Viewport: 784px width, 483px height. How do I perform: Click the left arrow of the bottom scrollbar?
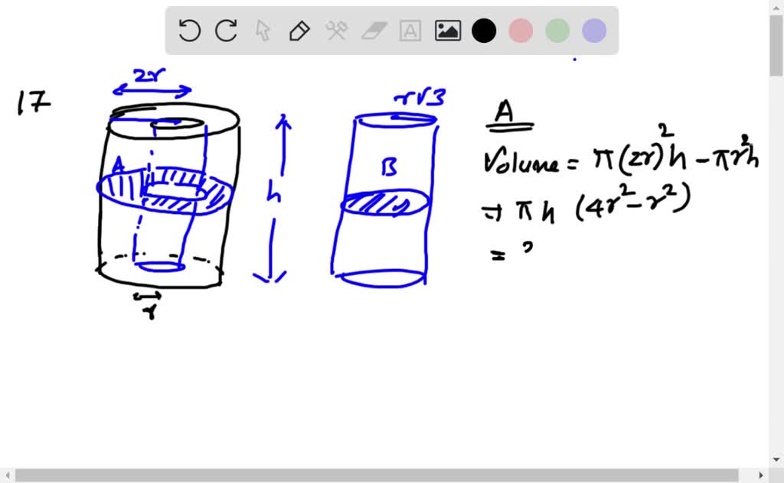click(6, 476)
